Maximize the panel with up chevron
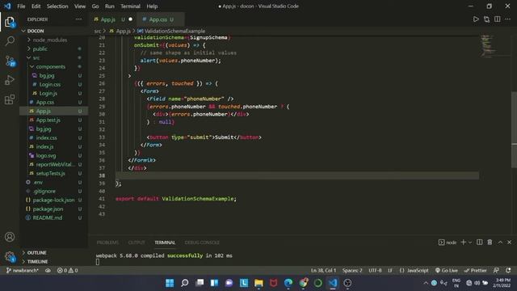517x291 pixels. [x=500, y=242]
